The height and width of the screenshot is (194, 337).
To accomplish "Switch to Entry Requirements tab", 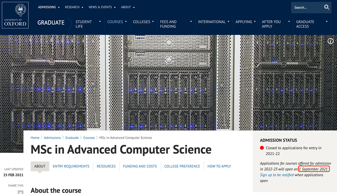I will (71, 166).
